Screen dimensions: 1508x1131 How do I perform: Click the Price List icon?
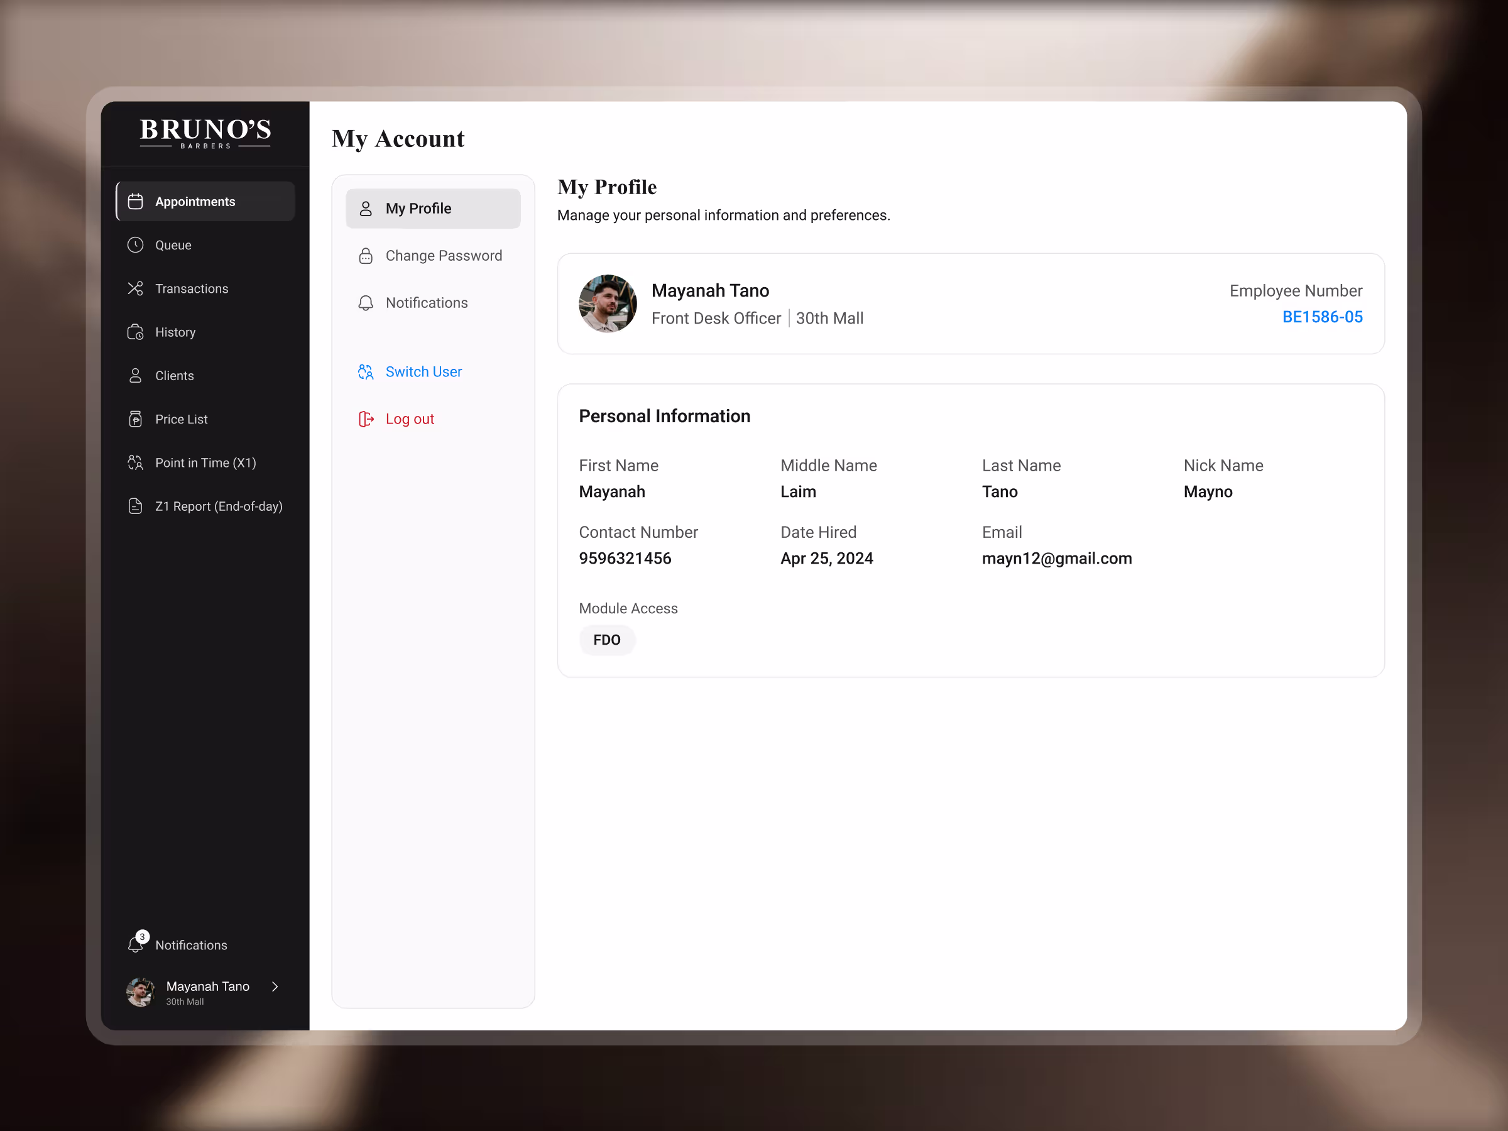pyautogui.click(x=136, y=419)
